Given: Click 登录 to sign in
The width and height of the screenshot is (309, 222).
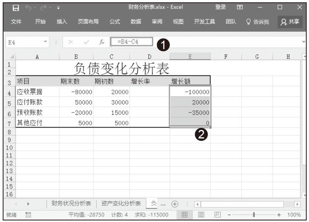Looking at the screenshot, I should click(x=221, y=7).
